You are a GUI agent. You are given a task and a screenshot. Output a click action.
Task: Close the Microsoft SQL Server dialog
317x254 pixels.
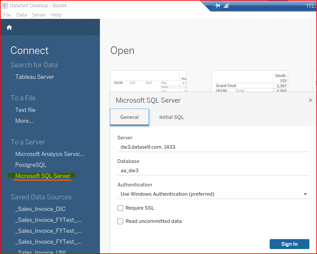(x=310, y=100)
